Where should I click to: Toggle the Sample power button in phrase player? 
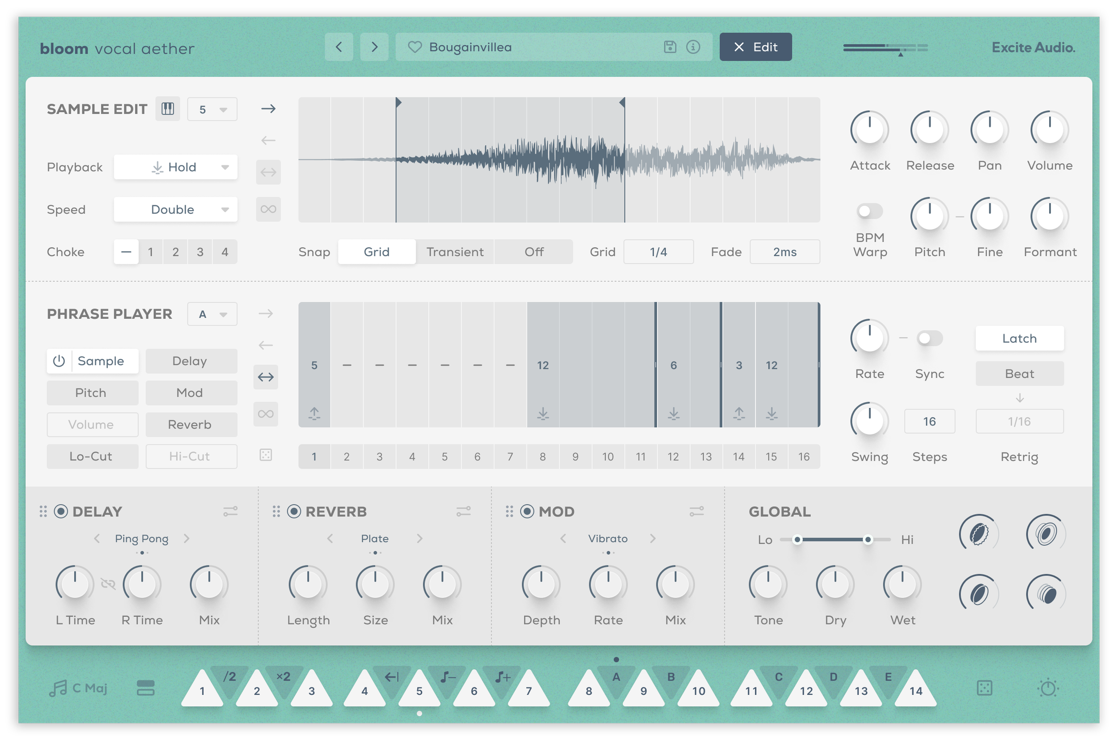click(x=59, y=360)
